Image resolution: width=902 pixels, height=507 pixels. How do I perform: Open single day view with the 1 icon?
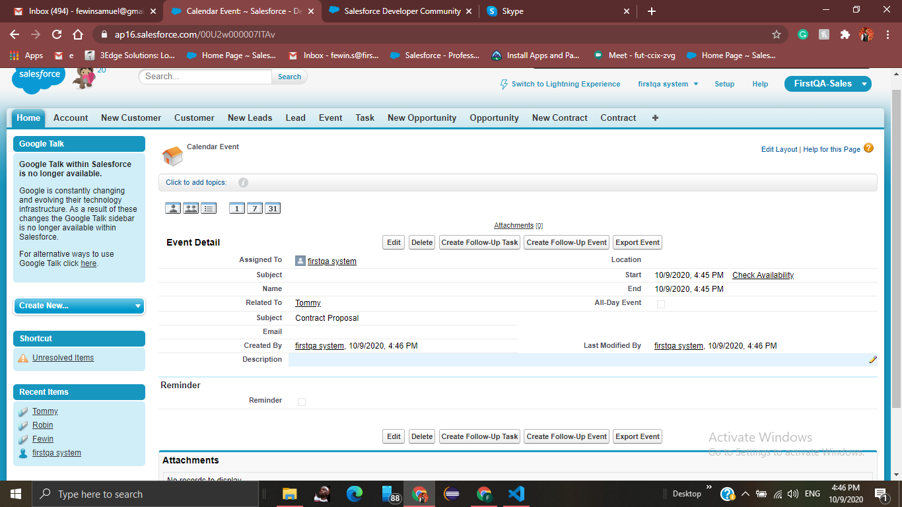tap(236, 207)
